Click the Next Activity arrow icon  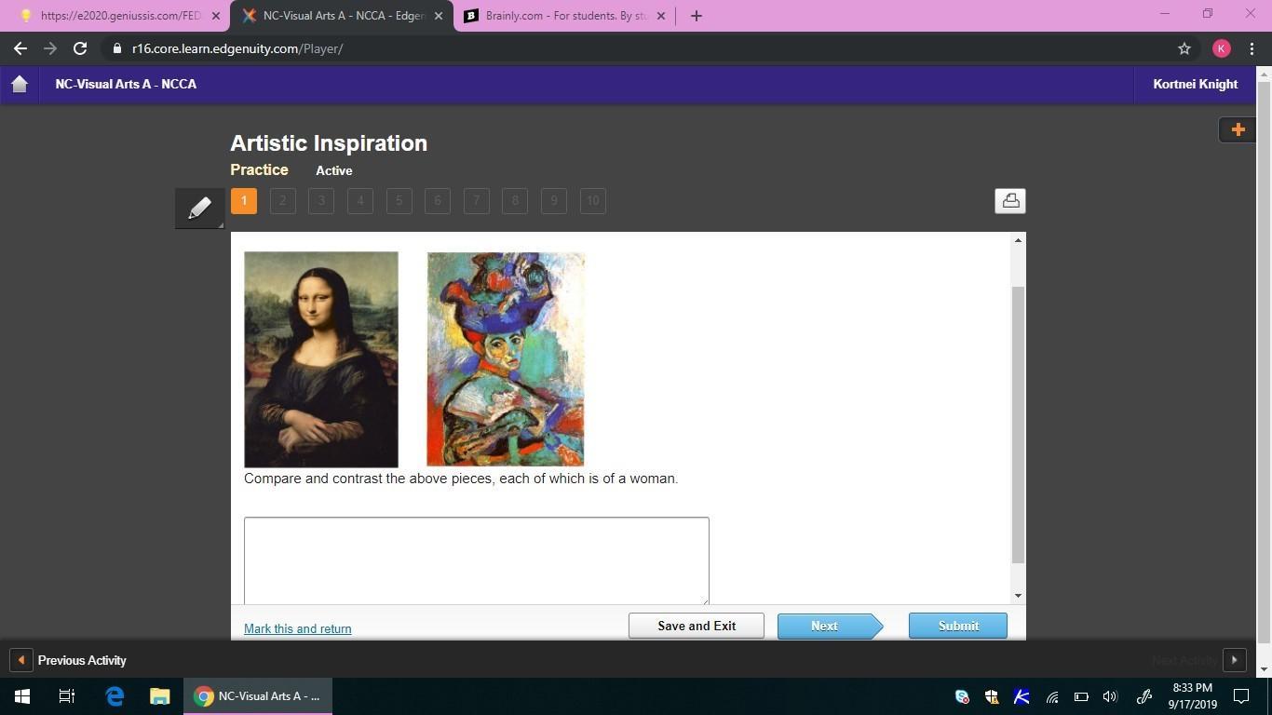click(1234, 660)
